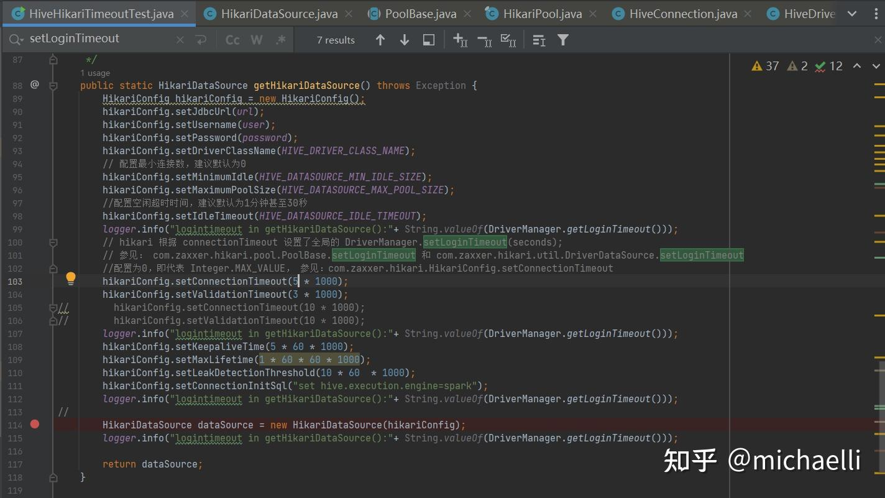Viewport: 885px width, 498px height.
Task: Toggle Regex search option
Action: [280, 40]
